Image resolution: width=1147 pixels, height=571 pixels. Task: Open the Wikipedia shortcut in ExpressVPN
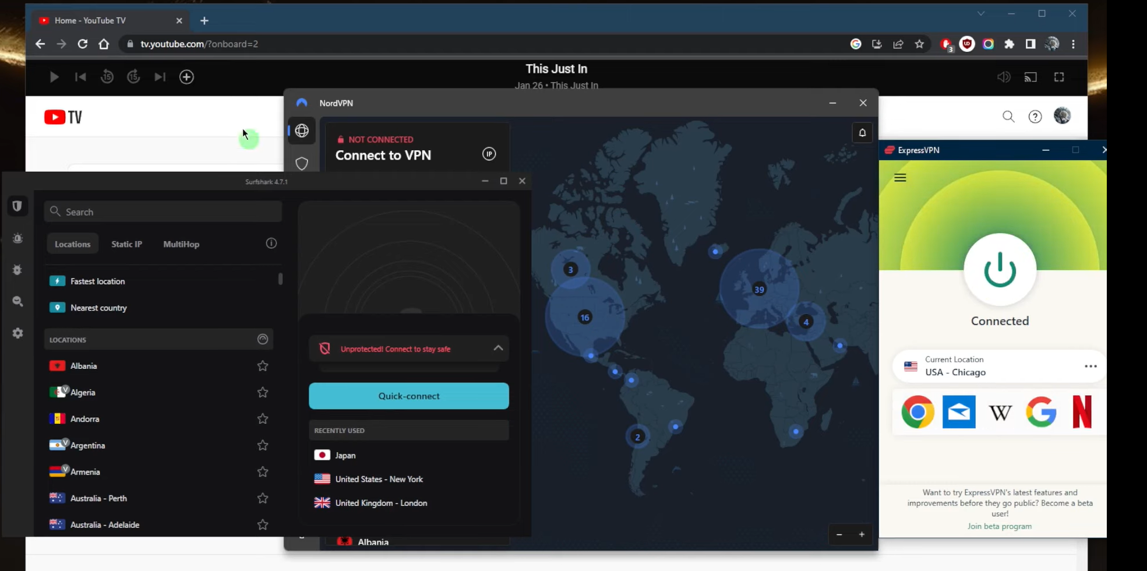pyautogui.click(x=1000, y=413)
